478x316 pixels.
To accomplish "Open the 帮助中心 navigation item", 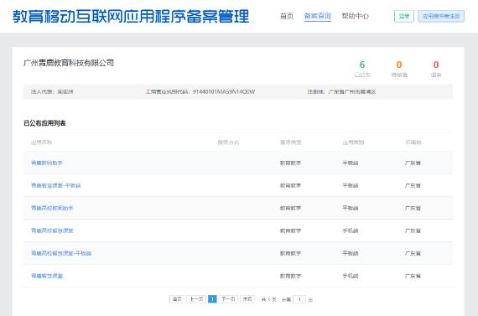I will (x=356, y=16).
